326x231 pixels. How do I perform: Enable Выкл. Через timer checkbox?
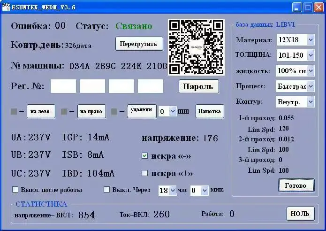(x=106, y=189)
